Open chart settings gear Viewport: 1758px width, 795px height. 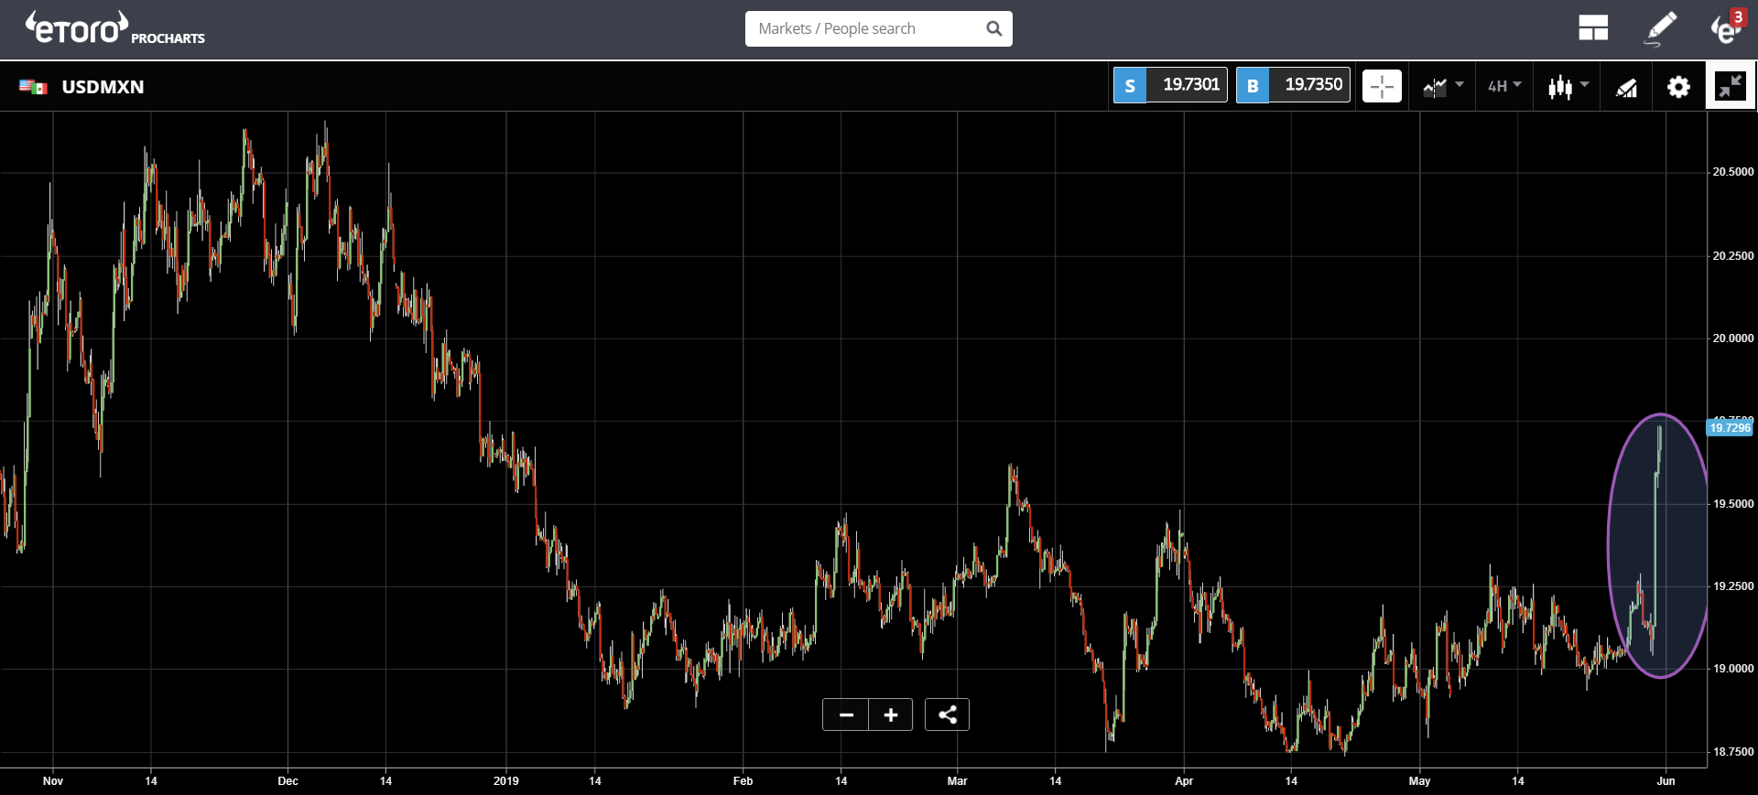coord(1678,87)
